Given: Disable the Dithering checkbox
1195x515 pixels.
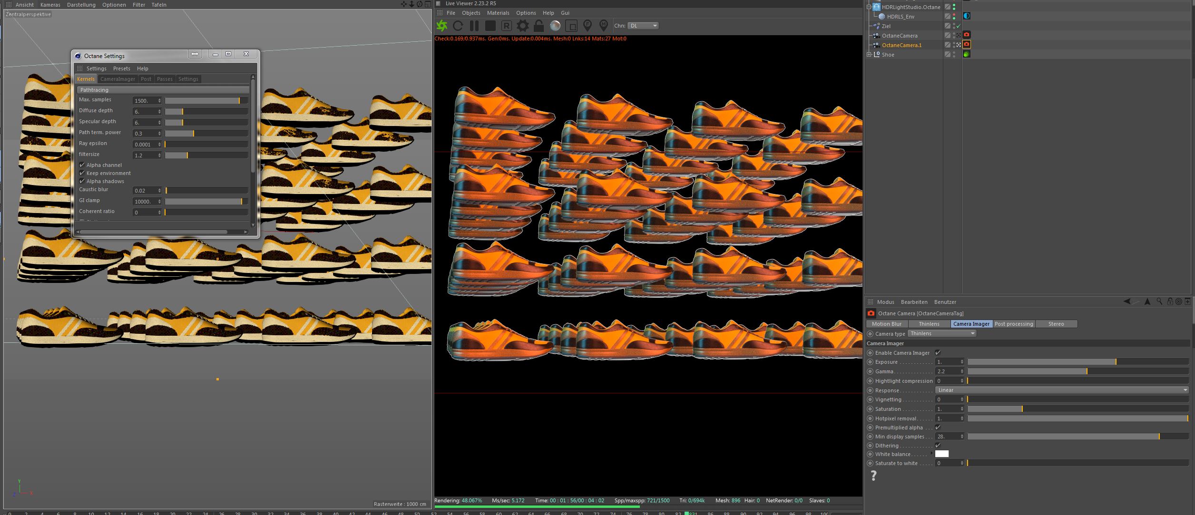Looking at the screenshot, I should pos(938,446).
